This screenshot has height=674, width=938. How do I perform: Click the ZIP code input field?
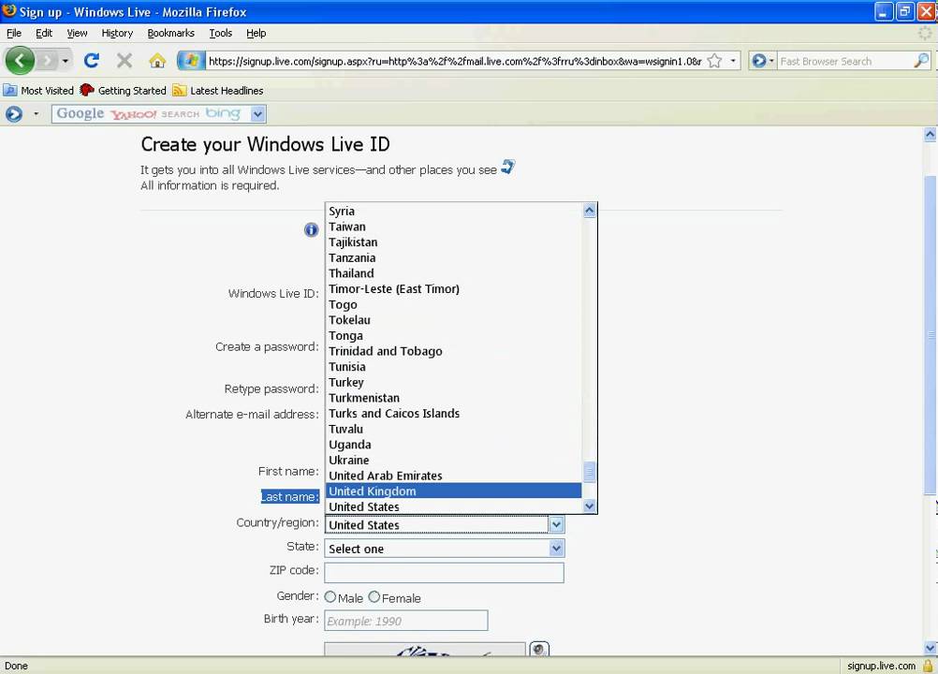click(444, 572)
